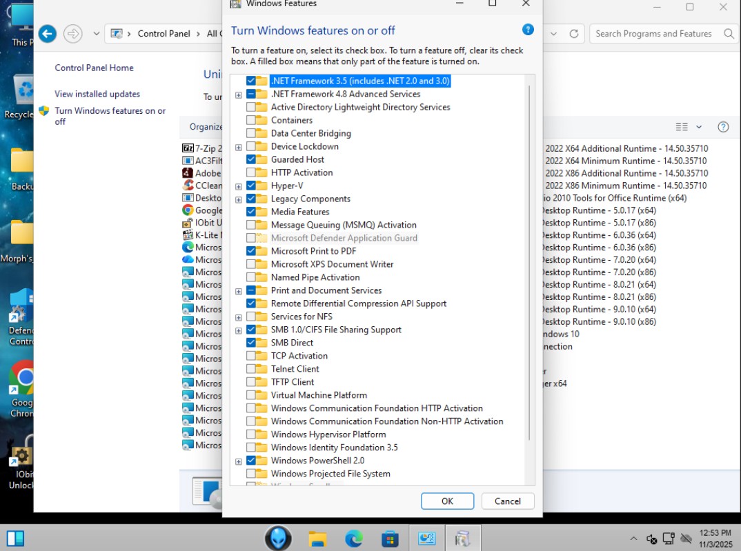The height and width of the screenshot is (551, 741).
Task: Select the TFTP Client row text
Action: [292, 382]
